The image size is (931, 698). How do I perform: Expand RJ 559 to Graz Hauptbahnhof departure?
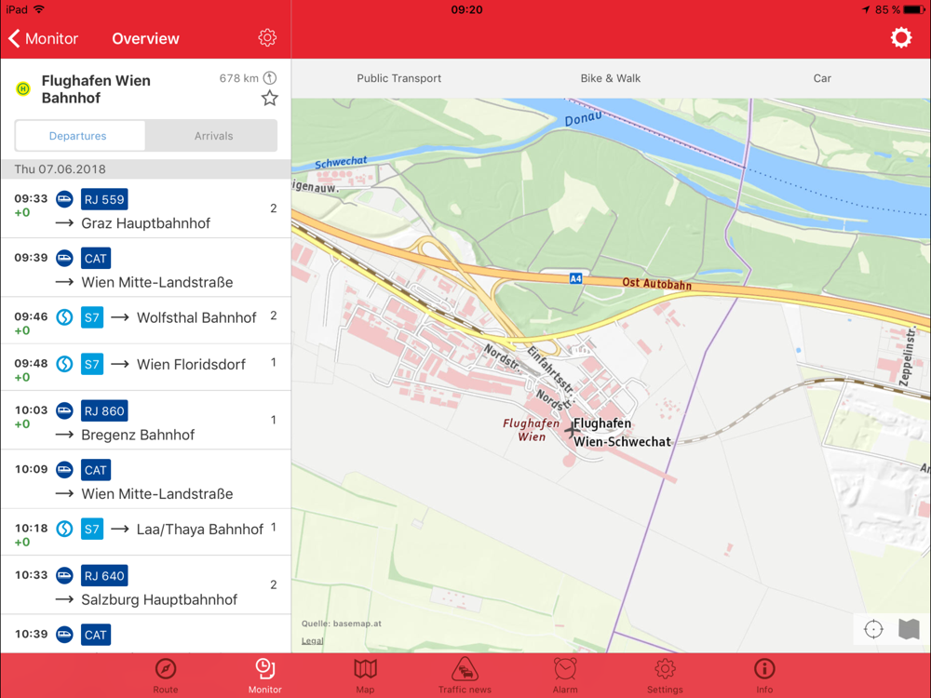click(x=145, y=208)
